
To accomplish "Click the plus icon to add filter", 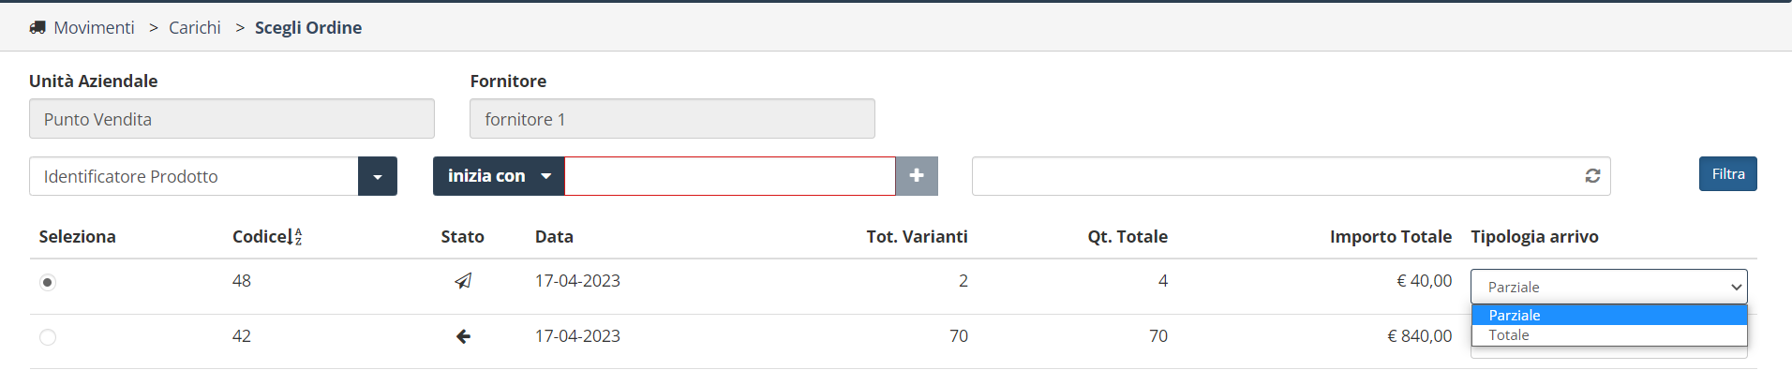I will pos(917,176).
